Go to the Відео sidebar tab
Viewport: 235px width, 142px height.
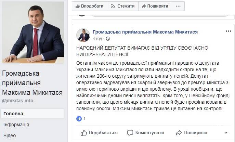[9, 135]
